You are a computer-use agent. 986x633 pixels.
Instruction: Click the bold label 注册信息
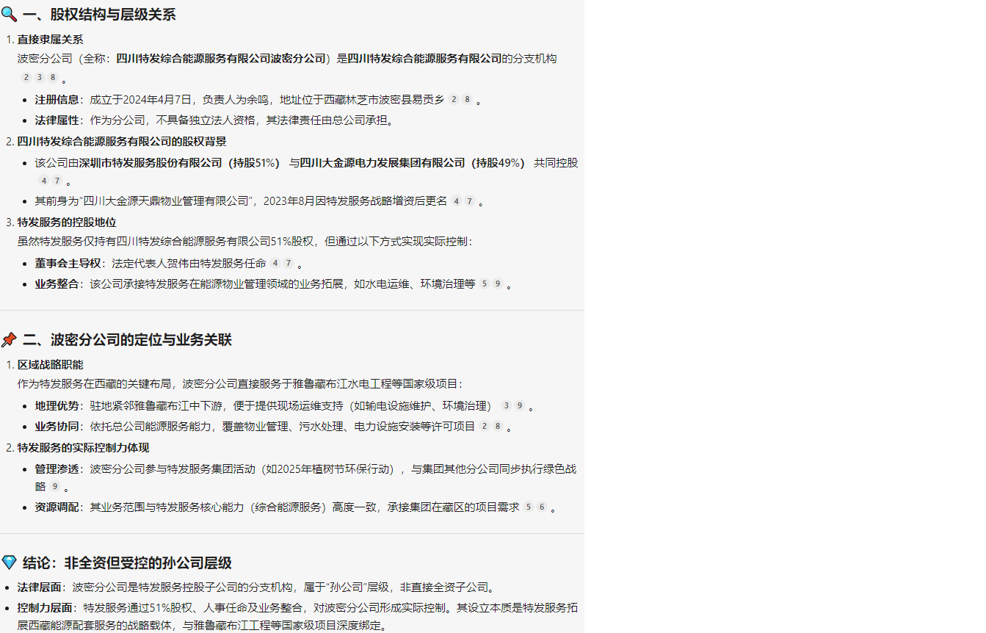click(57, 99)
